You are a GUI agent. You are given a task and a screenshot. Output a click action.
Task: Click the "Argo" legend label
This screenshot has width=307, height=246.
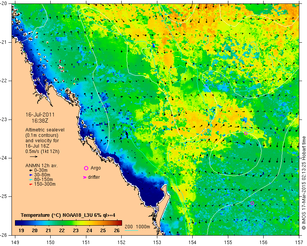point(96,168)
